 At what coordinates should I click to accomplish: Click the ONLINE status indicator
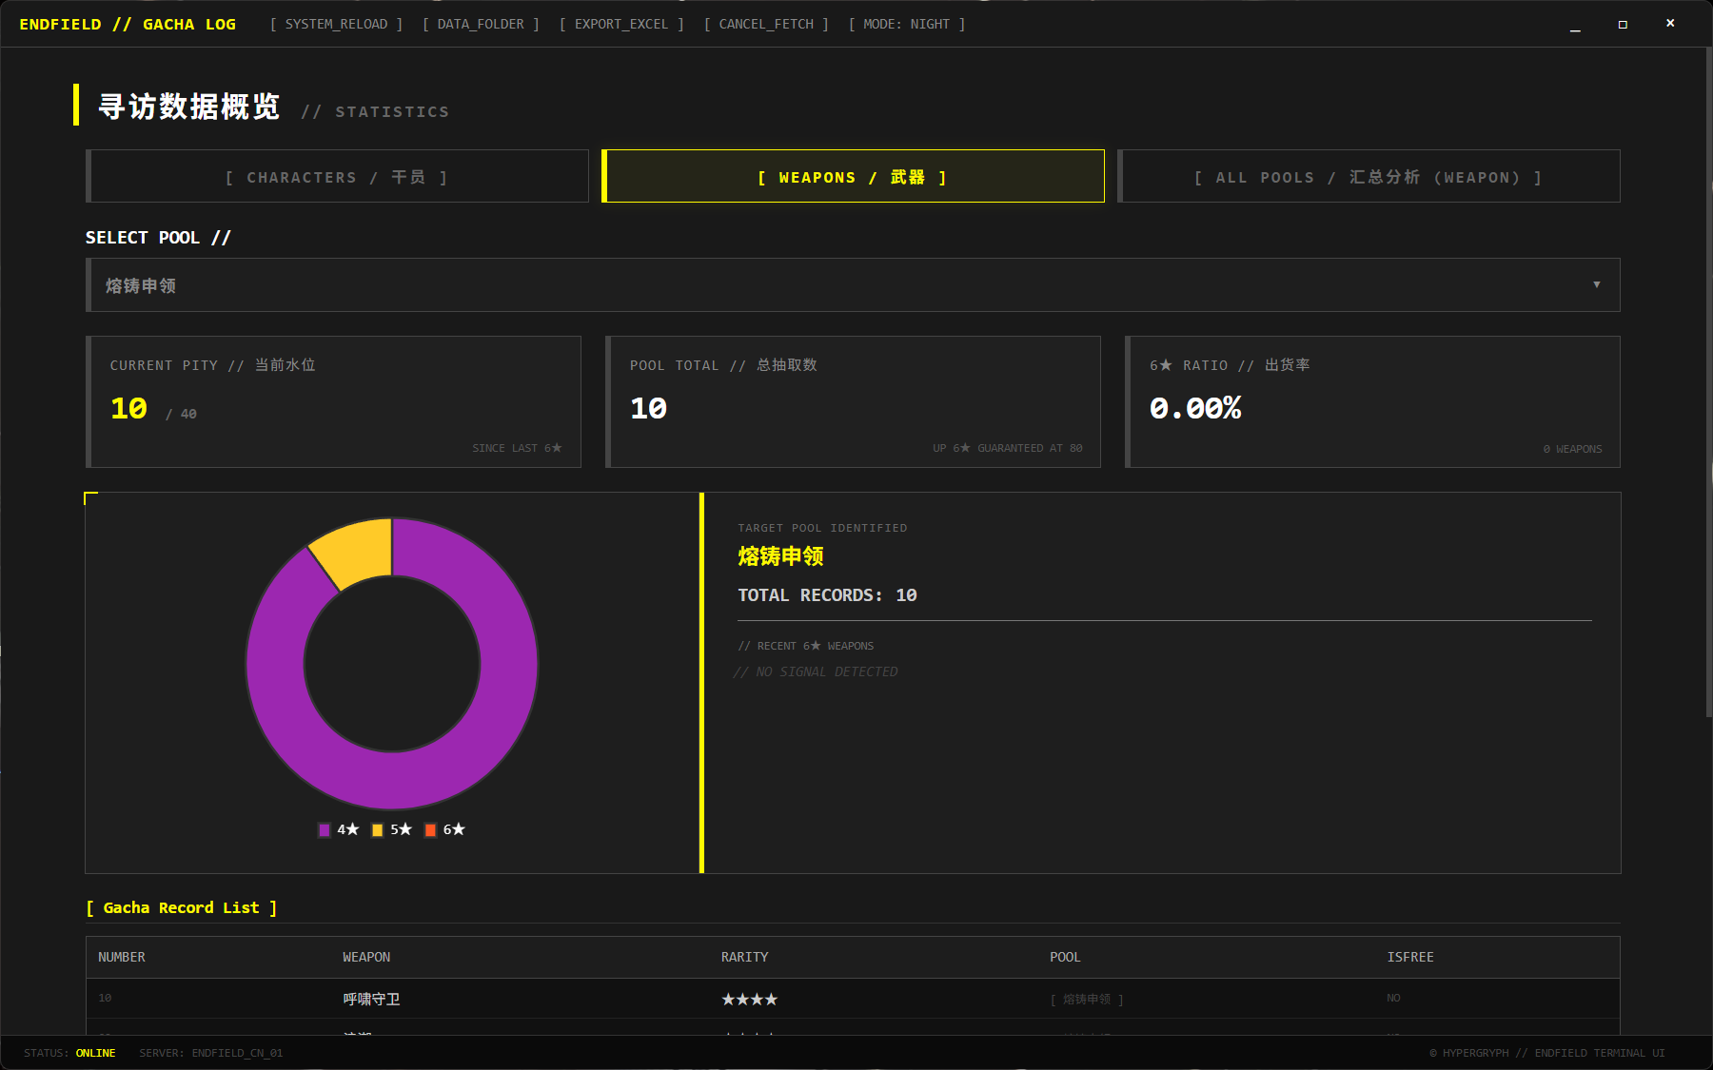point(95,1053)
